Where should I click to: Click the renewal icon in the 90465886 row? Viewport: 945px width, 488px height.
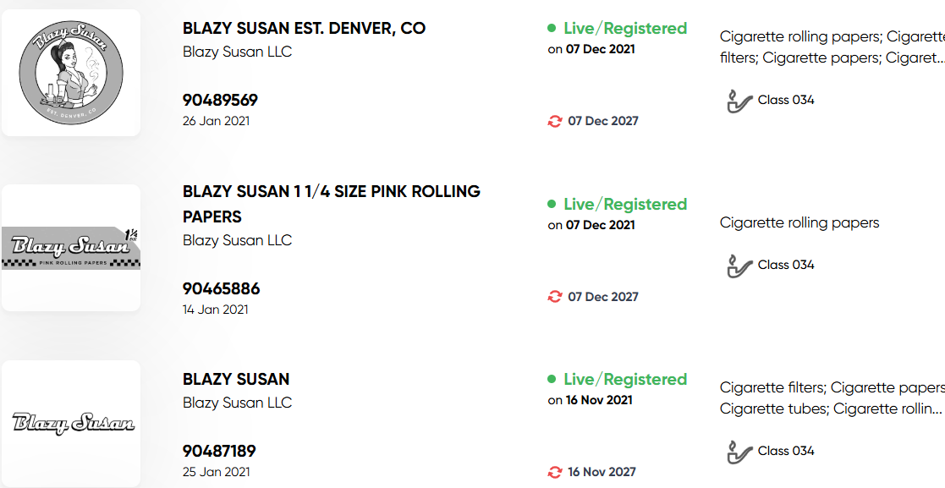tap(554, 296)
